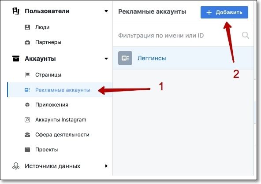The image size is (261, 184).
Task: Collapse the Аккаунты section arrow
Action: (106, 59)
